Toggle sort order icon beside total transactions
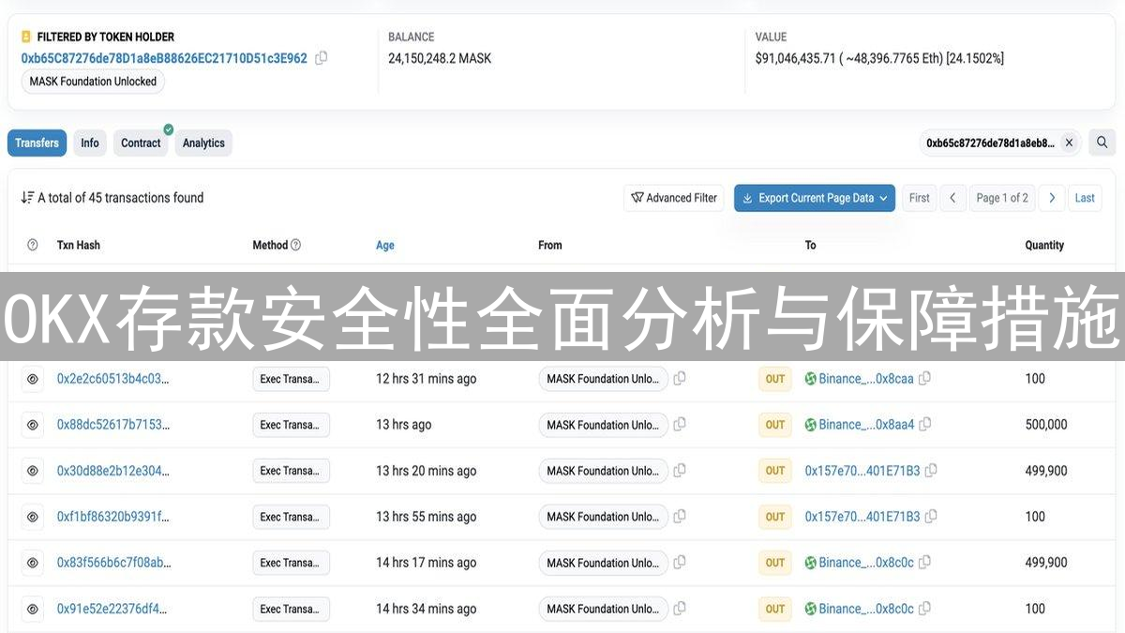Image resolution: width=1125 pixels, height=633 pixels. (27, 198)
